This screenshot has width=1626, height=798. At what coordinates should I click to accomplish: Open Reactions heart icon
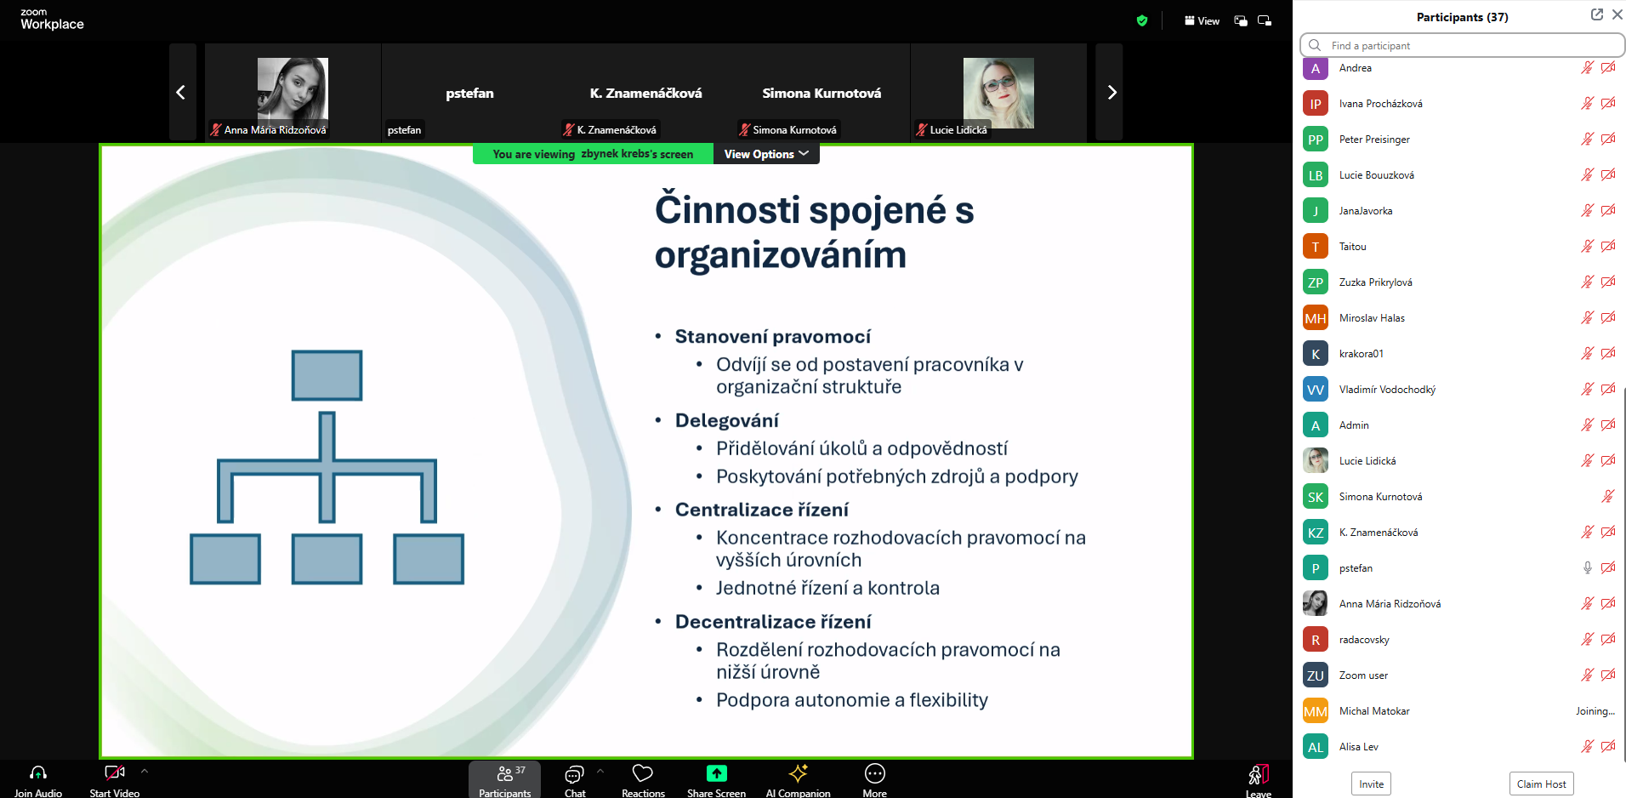(x=643, y=773)
